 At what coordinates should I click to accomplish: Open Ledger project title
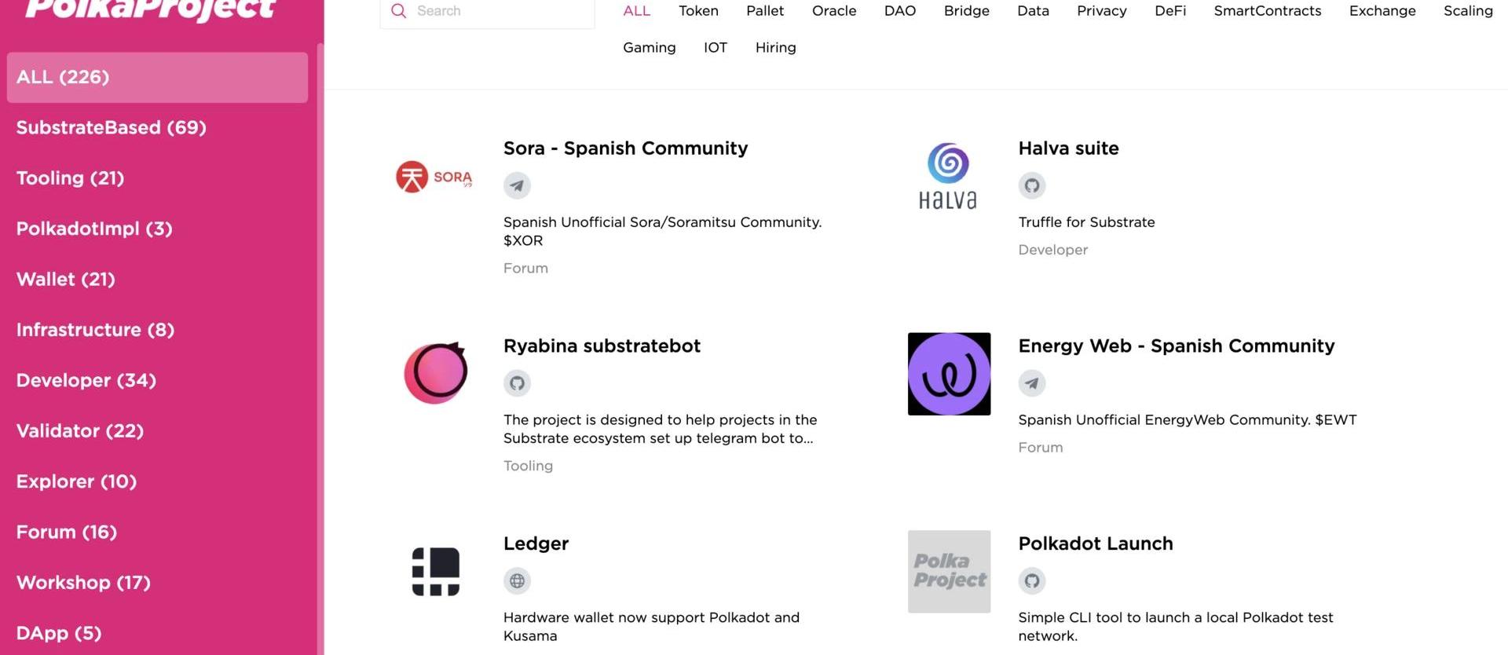536,543
